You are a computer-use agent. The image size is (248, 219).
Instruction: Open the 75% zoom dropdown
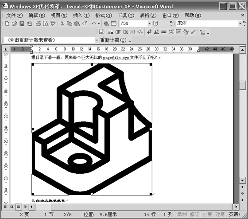click(149, 23)
